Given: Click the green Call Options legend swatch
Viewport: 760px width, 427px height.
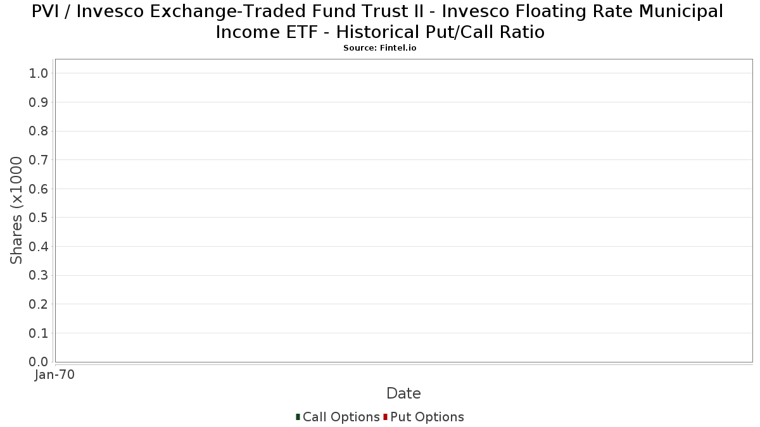Looking at the screenshot, I should [x=298, y=417].
